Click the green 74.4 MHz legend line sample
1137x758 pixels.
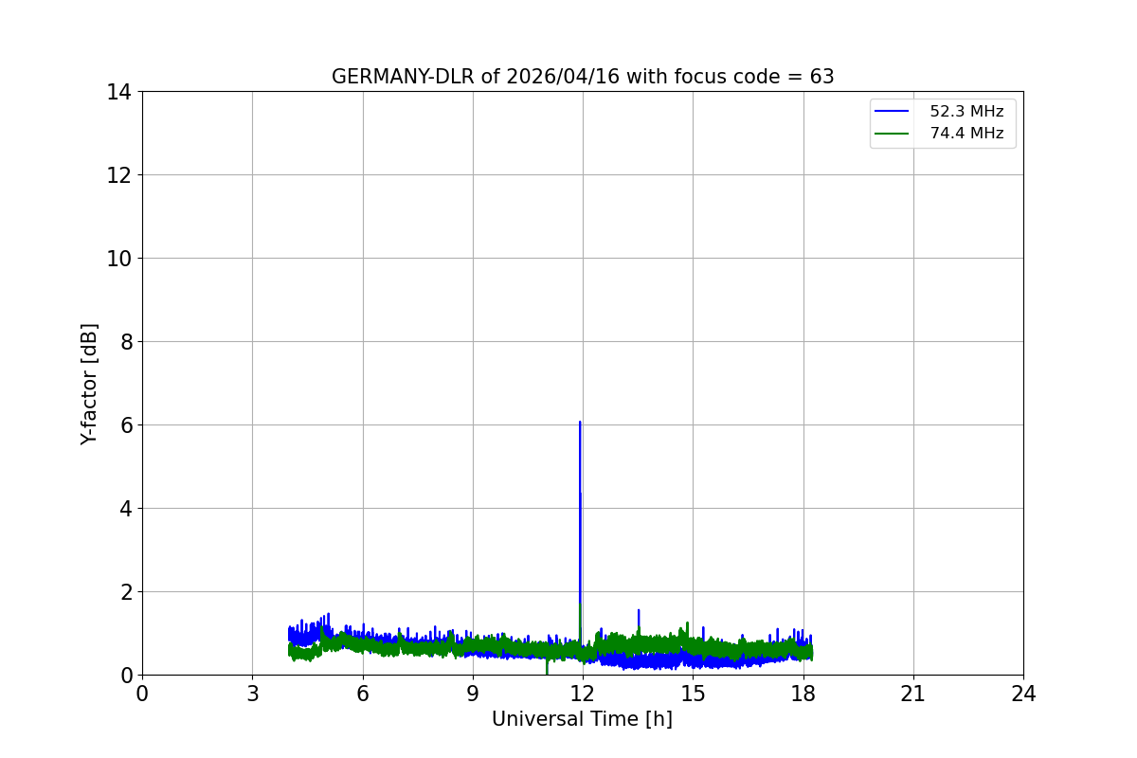[892, 134]
